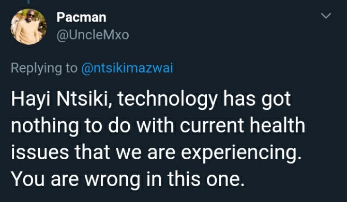Viewport: 347px width, 202px height.
Task: Click 'You are wrong in this one.' sentence
Action: (x=128, y=179)
